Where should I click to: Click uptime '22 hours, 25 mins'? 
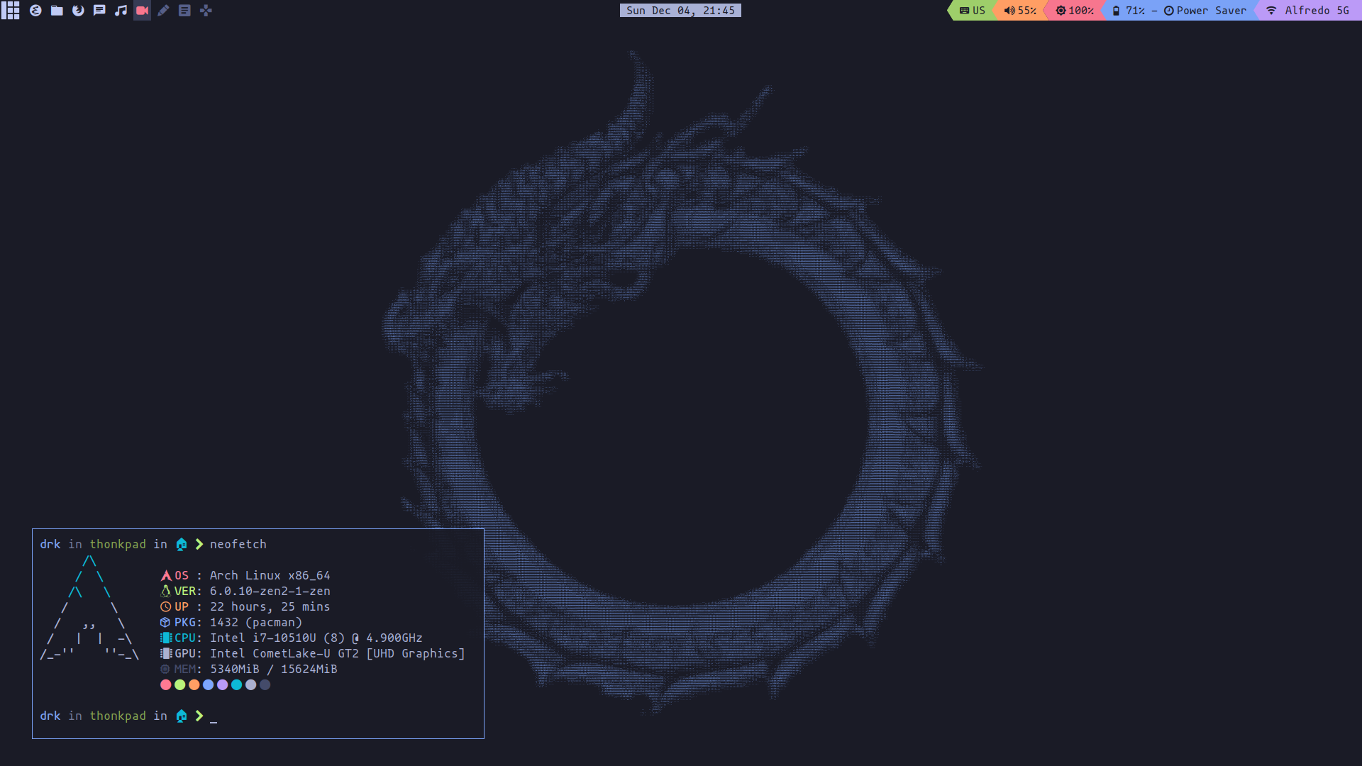[x=270, y=606]
